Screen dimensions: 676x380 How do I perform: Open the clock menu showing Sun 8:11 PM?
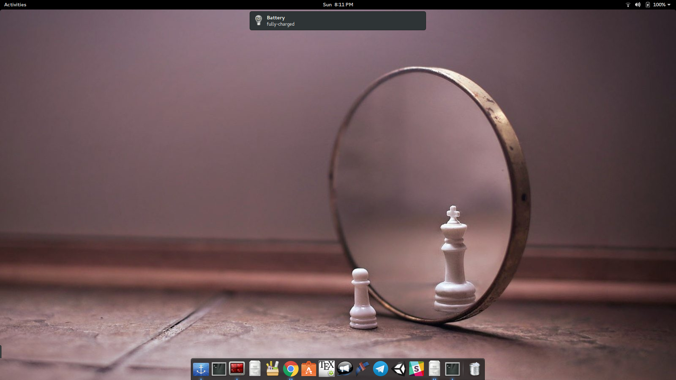[x=338, y=5]
